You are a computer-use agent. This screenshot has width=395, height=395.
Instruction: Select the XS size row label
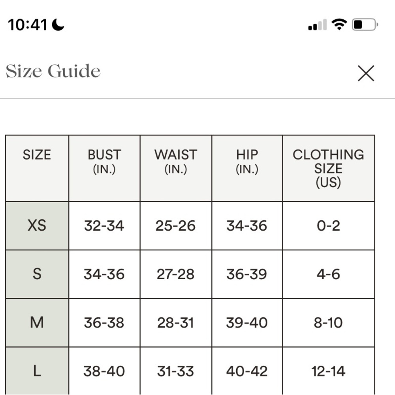[x=37, y=226]
